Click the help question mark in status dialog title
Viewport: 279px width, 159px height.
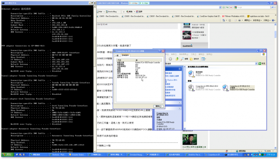[x=160, y=51]
